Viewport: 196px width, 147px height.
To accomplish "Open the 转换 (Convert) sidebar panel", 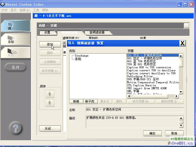I will (16, 52).
